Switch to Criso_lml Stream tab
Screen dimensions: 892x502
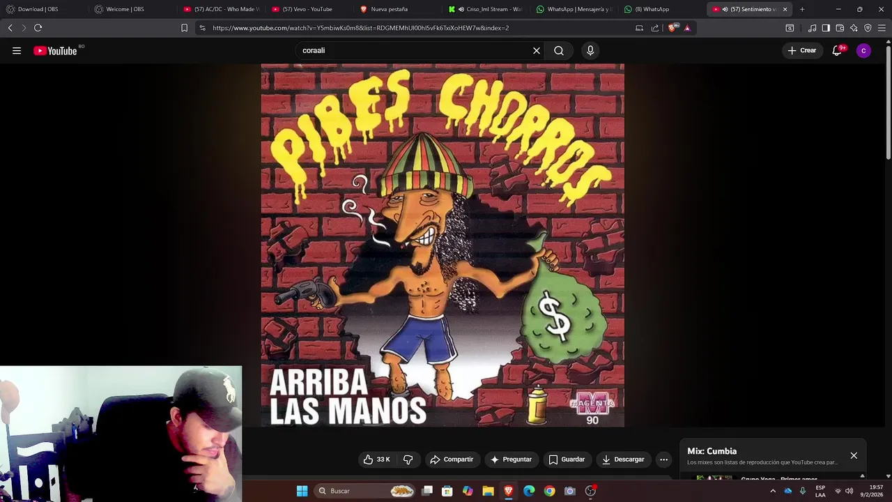[x=486, y=9]
